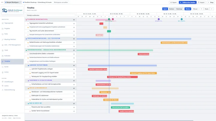The image size is (216, 121).
Task: Toggle eye icon for Tagesagenda Screenshot aufnehmen
Action: (x=74, y=24)
